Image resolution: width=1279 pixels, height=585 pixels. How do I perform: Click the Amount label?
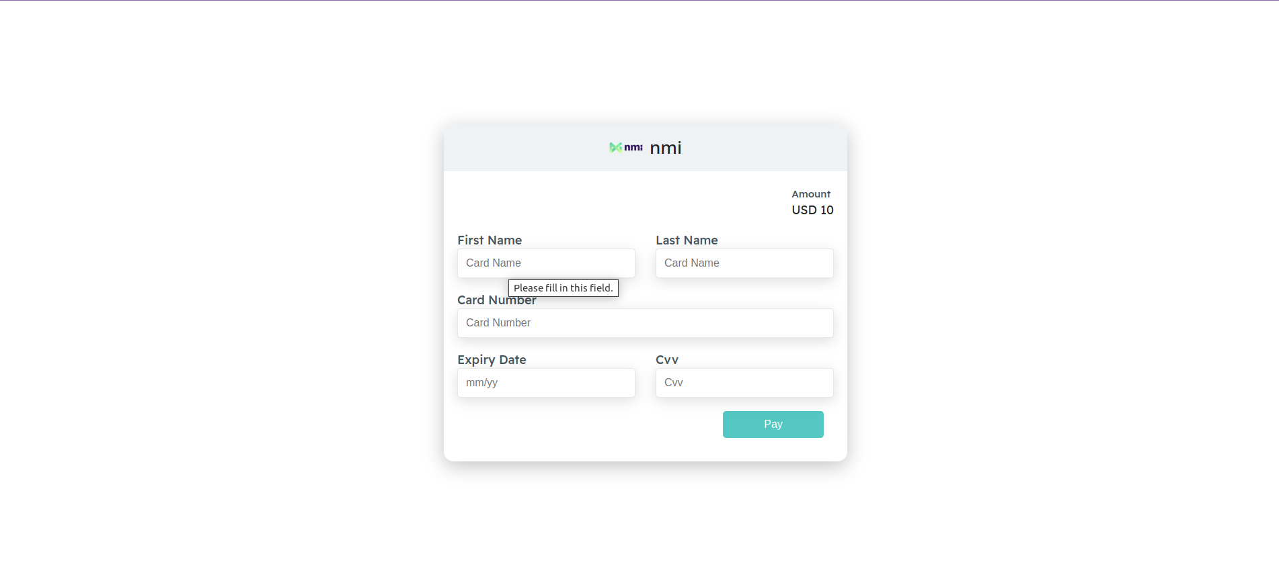(811, 194)
